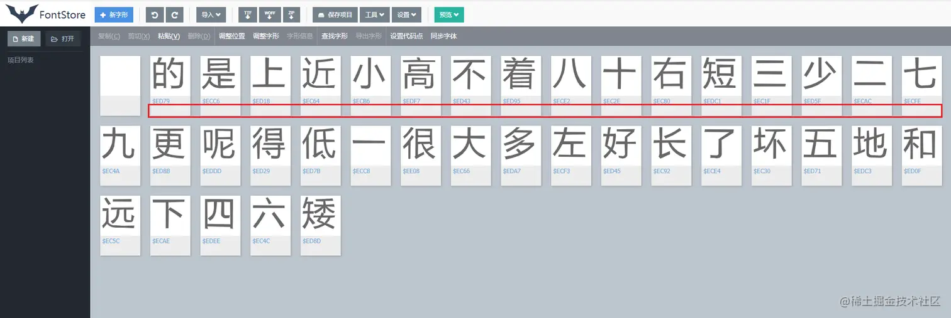Click code label $EC92 under 长
This screenshot has width=951, height=318.
click(662, 171)
